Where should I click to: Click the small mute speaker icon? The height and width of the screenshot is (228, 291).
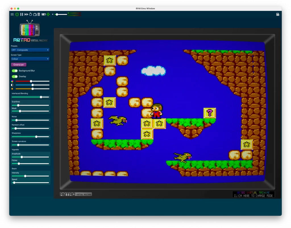(x=53, y=14)
